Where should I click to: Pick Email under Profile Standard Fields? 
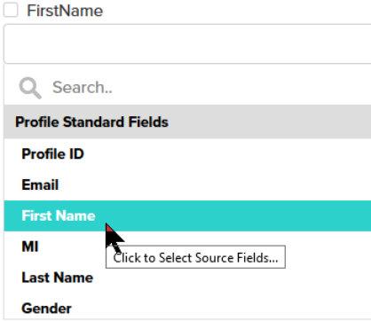coord(187,184)
